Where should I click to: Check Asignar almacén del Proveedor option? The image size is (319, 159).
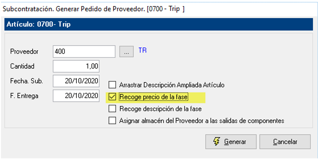112,121
